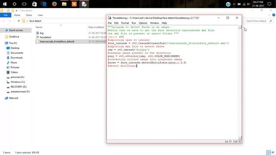The height and width of the screenshot is (155, 276).
Task: Open IDLE Run menu
Action: click(134, 23)
